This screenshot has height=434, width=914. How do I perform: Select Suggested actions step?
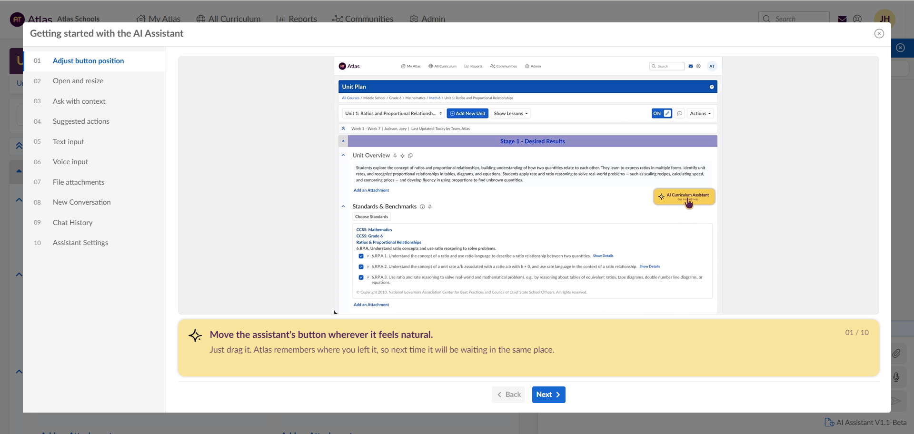tap(95, 121)
